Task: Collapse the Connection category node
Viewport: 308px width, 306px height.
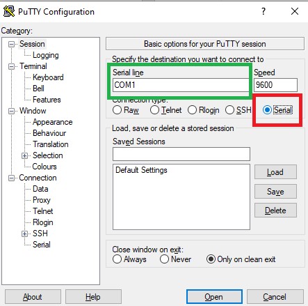Action: pos(11,178)
